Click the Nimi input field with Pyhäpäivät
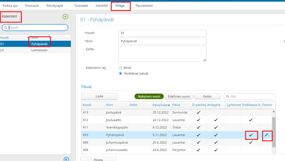285x161 pixels. 162,41
